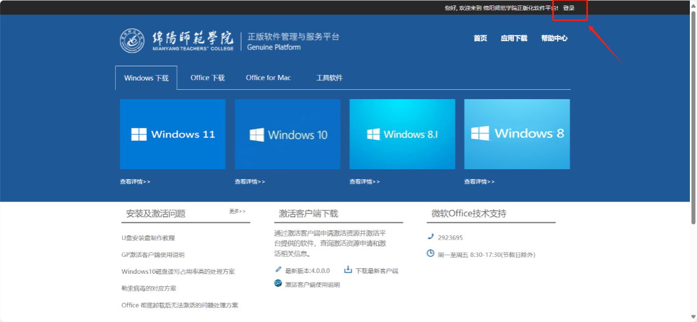Click the clock icon beside 周一至周五
This screenshot has height=322, width=697.
pos(431,254)
